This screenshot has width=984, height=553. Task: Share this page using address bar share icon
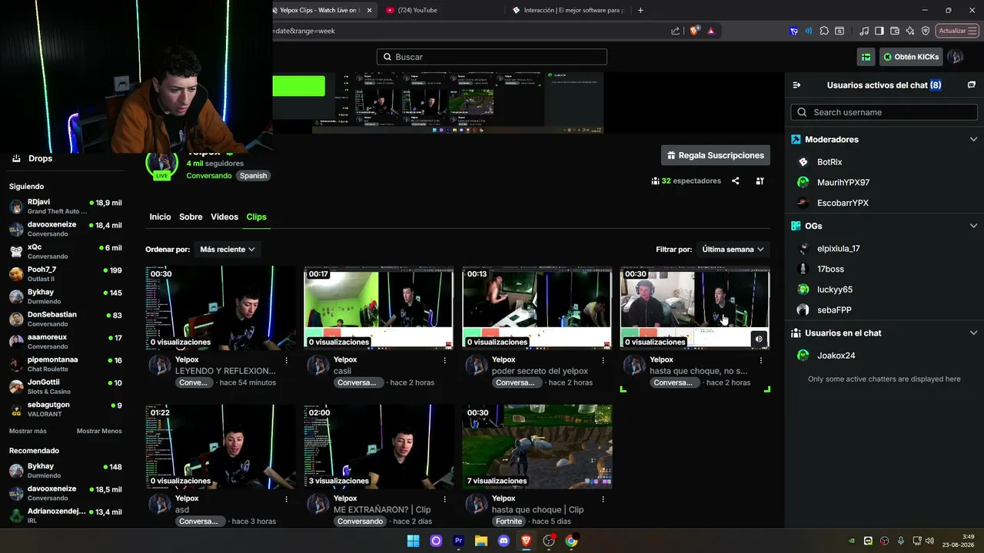[x=676, y=31]
